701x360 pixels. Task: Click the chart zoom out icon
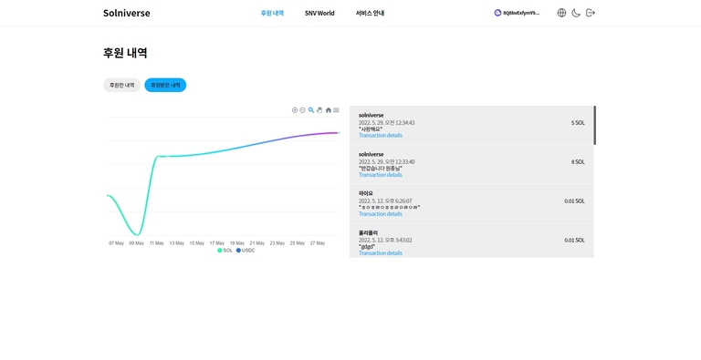[303, 110]
